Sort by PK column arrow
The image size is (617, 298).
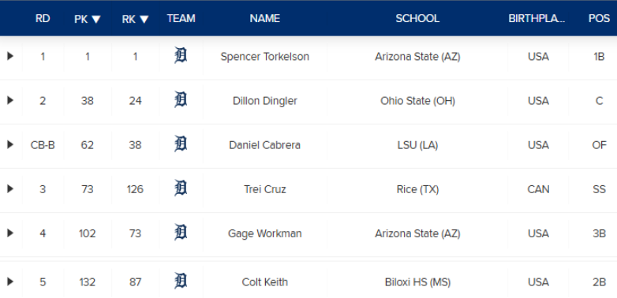[x=96, y=19]
